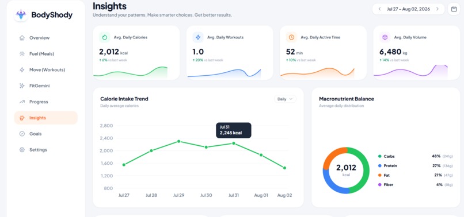Click the 6,480 kg volume value
Screen dimensions: 464x217
click(393, 52)
